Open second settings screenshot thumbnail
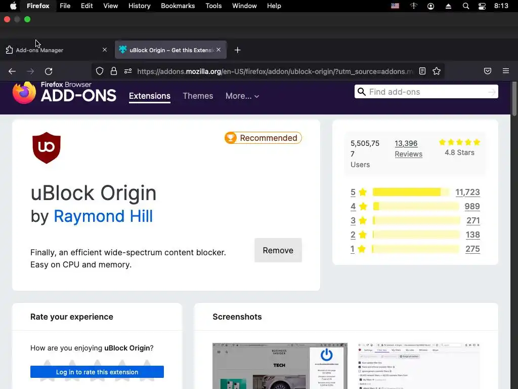Image resolution: width=518 pixels, height=389 pixels. [419, 366]
